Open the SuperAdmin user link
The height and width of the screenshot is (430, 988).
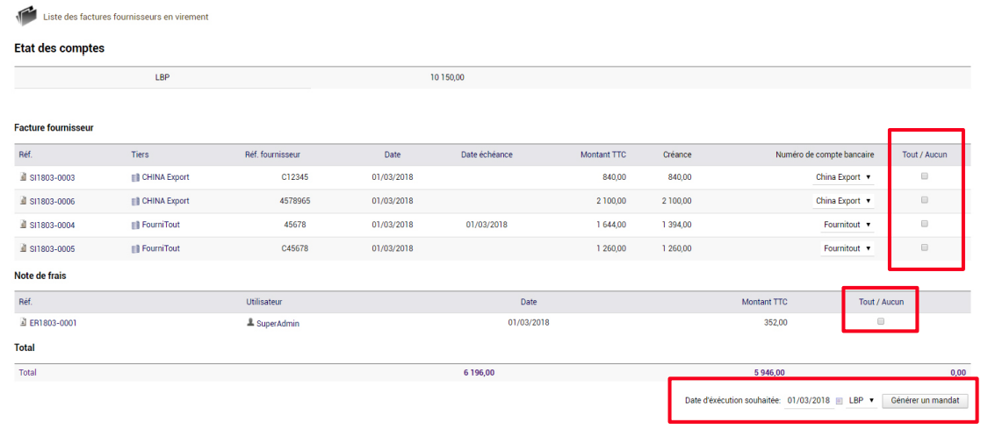click(x=278, y=323)
